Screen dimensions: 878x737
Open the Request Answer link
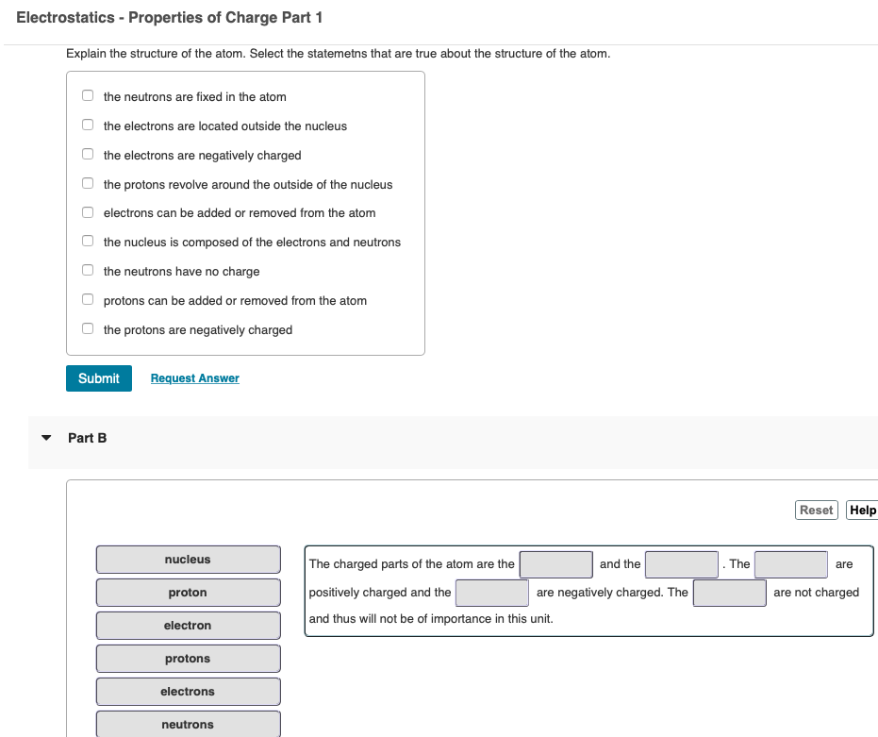[x=194, y=377]
